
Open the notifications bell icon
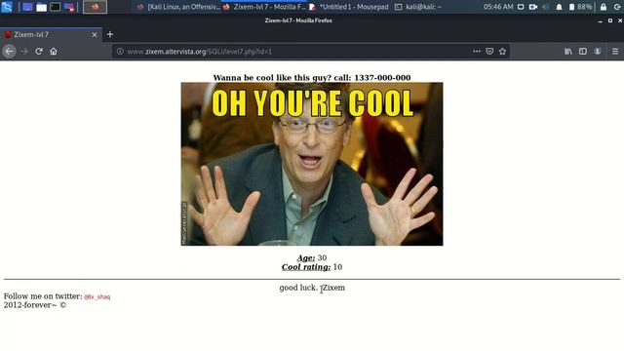[x=559, y=7]
